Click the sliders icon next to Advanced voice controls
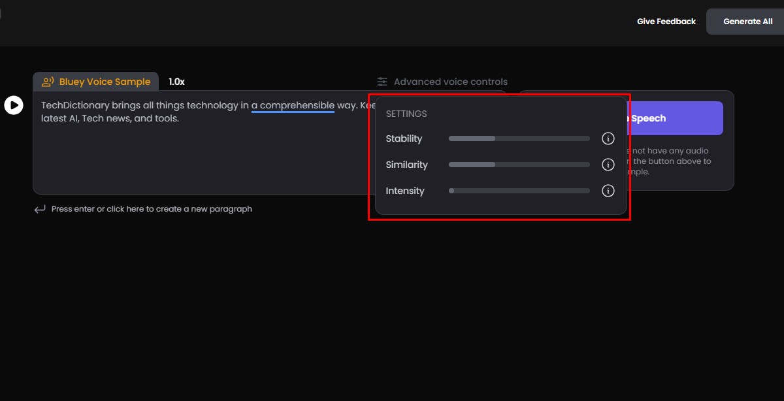 pos(382,81)
